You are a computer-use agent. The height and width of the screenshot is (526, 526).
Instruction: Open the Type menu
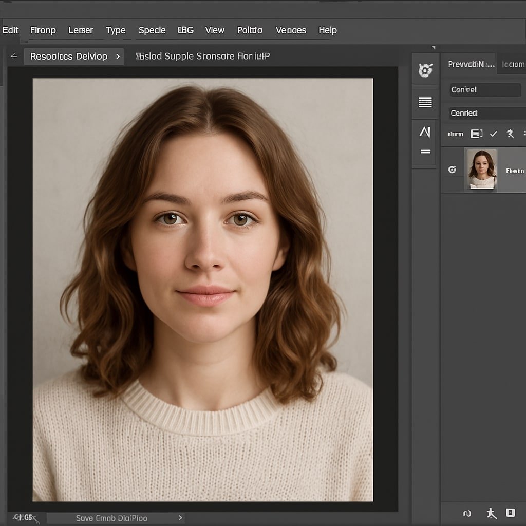(116, 30)
